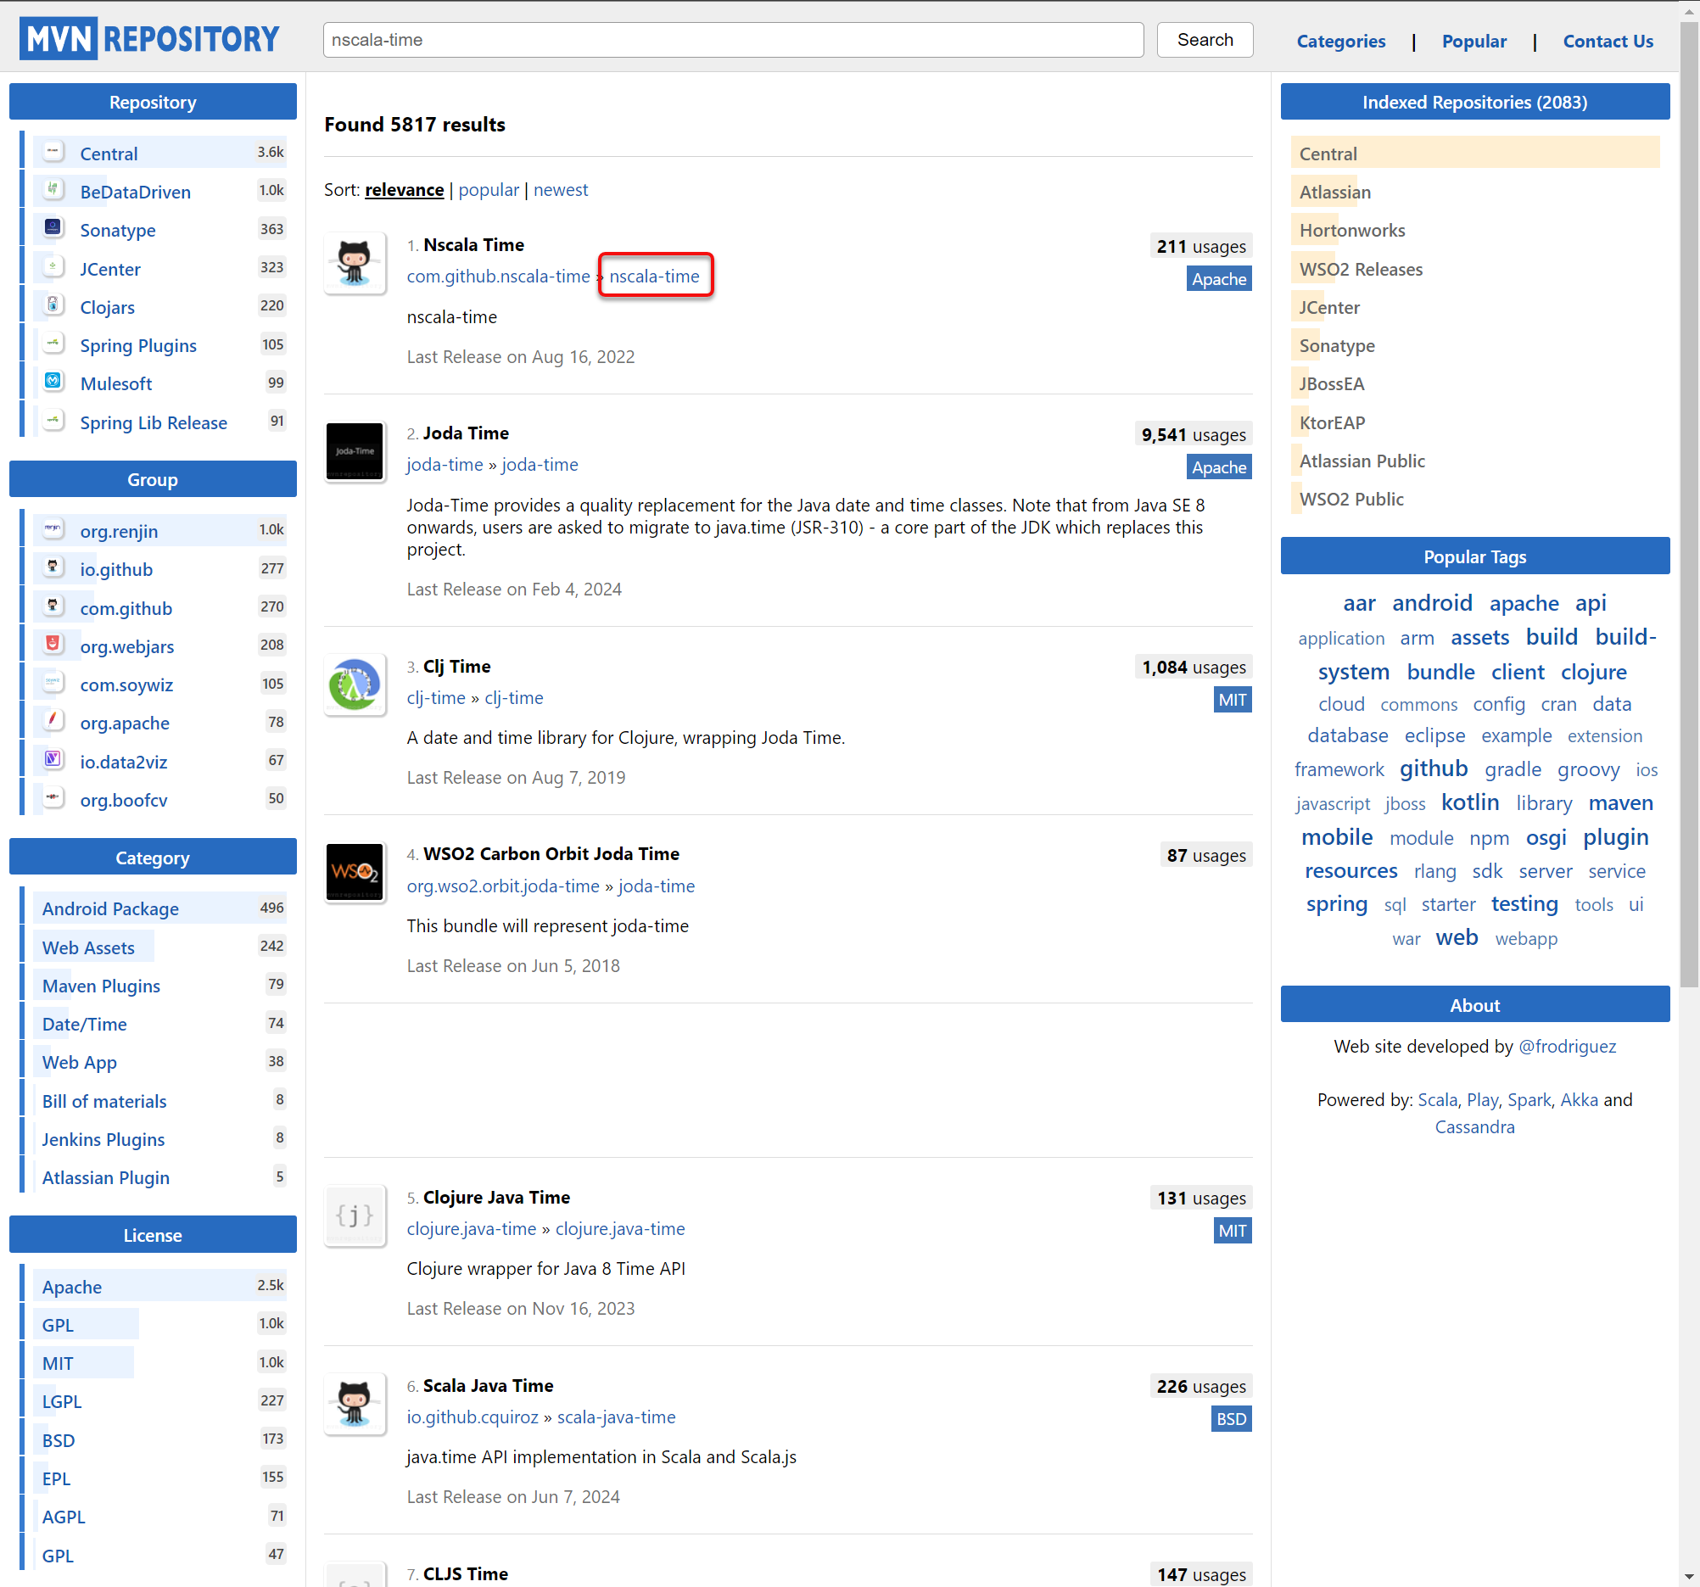Open the Clojure Java Time result title
The height and width of the screenshot is (1587, 1700).
tap(496, 1197)
